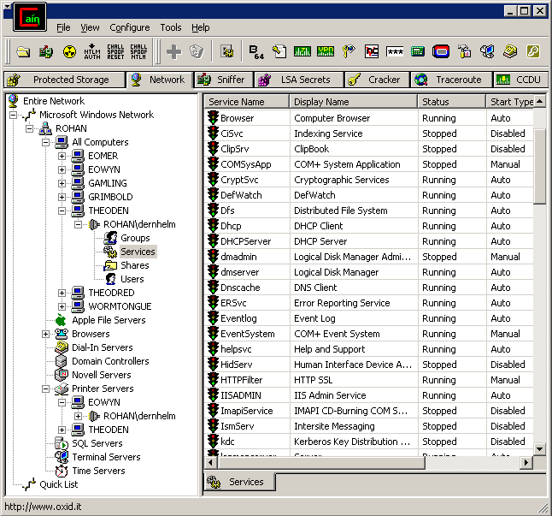This screenshot has height=516, width=552.
Task: Expand the EOMER computer node
Action: pos(62,156)
